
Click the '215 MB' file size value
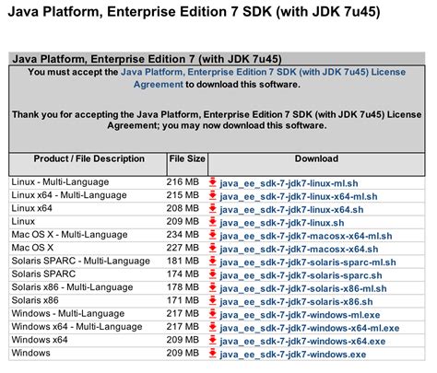point(183,195)
